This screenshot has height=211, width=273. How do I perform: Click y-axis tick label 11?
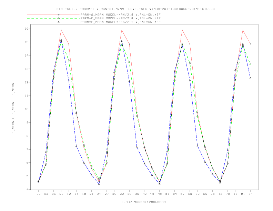pyautogui.click(x=26, y=96)
